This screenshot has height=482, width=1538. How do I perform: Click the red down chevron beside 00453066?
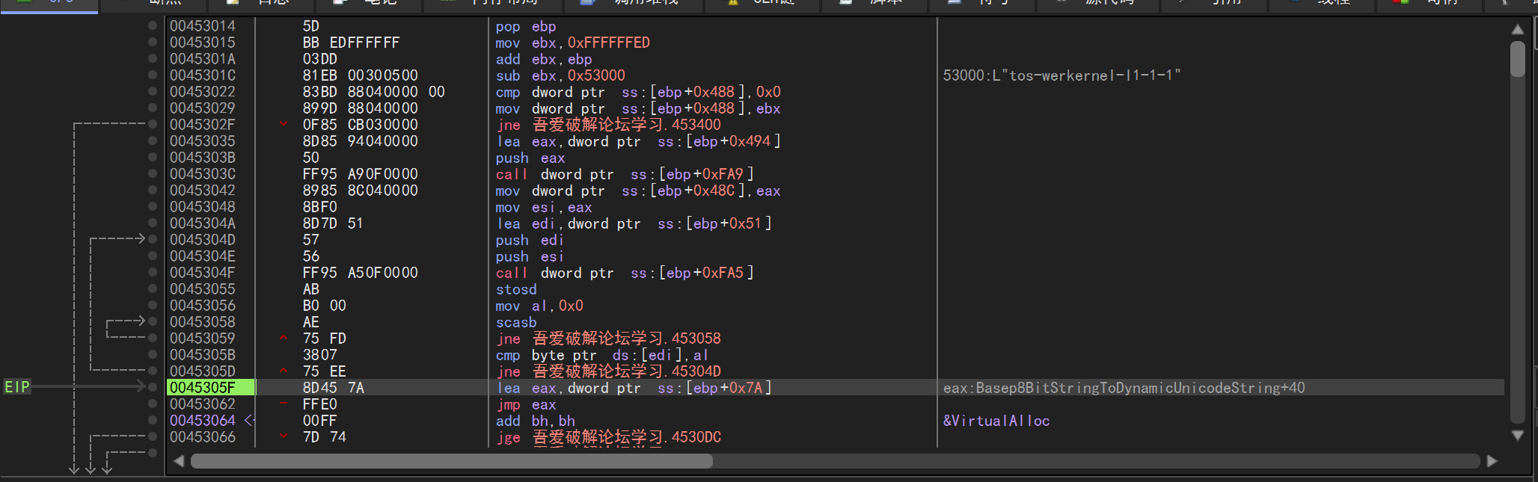[x=284, y=436]
